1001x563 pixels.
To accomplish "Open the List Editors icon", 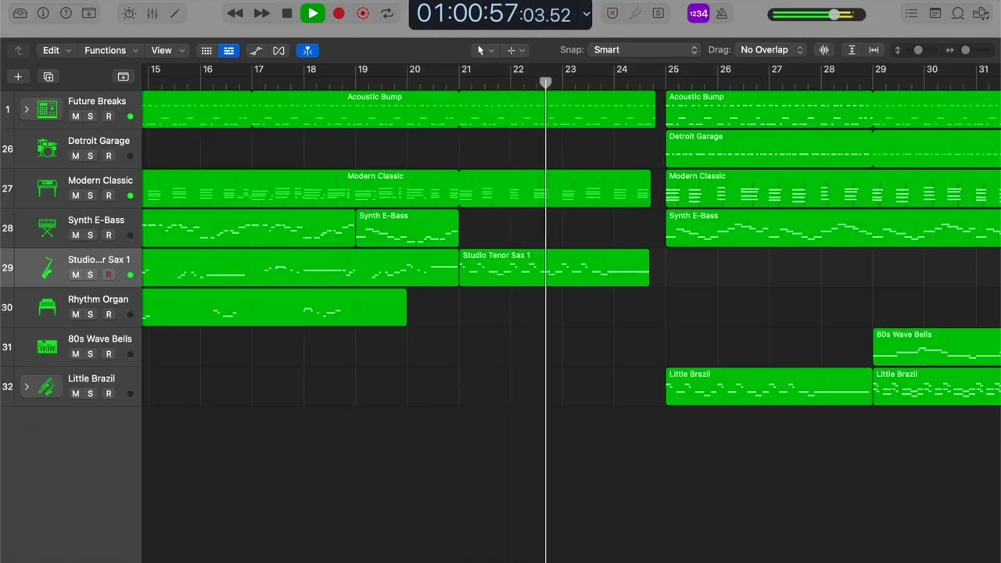I will point(911,13).
